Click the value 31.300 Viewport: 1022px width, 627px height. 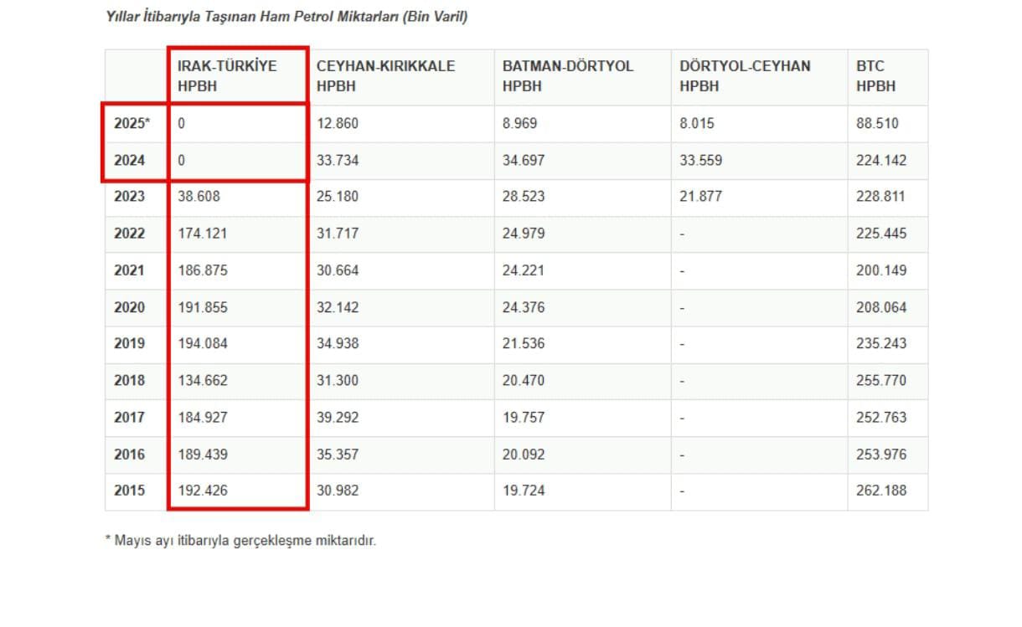tap(338, 380)
